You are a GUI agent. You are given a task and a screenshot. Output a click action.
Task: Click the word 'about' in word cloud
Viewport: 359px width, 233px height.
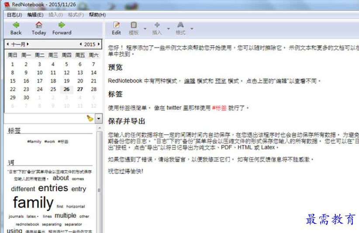[x=61, y=178]
